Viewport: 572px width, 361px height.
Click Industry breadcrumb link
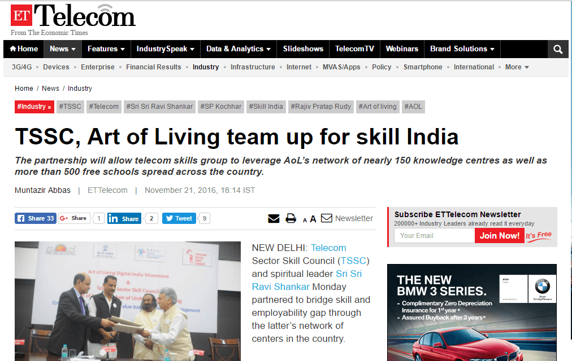(x=80, y=89)
